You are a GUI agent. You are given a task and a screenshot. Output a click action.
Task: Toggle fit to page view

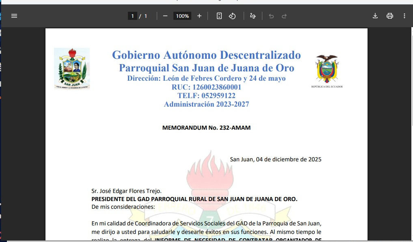(x=219, y=16)
